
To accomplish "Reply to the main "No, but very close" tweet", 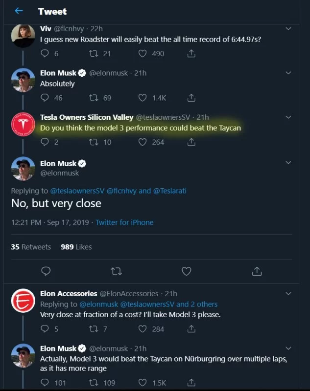I will point(46,270).
